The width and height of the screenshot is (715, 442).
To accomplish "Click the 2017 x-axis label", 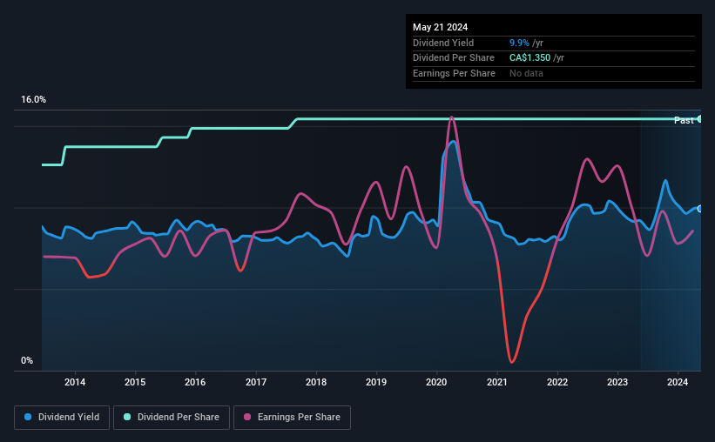I will [x=256, y=382].
